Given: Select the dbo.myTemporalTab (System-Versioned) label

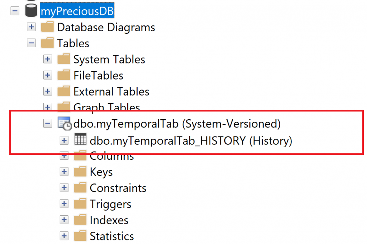Looking at the screenshot, I should tap(177, 124).
